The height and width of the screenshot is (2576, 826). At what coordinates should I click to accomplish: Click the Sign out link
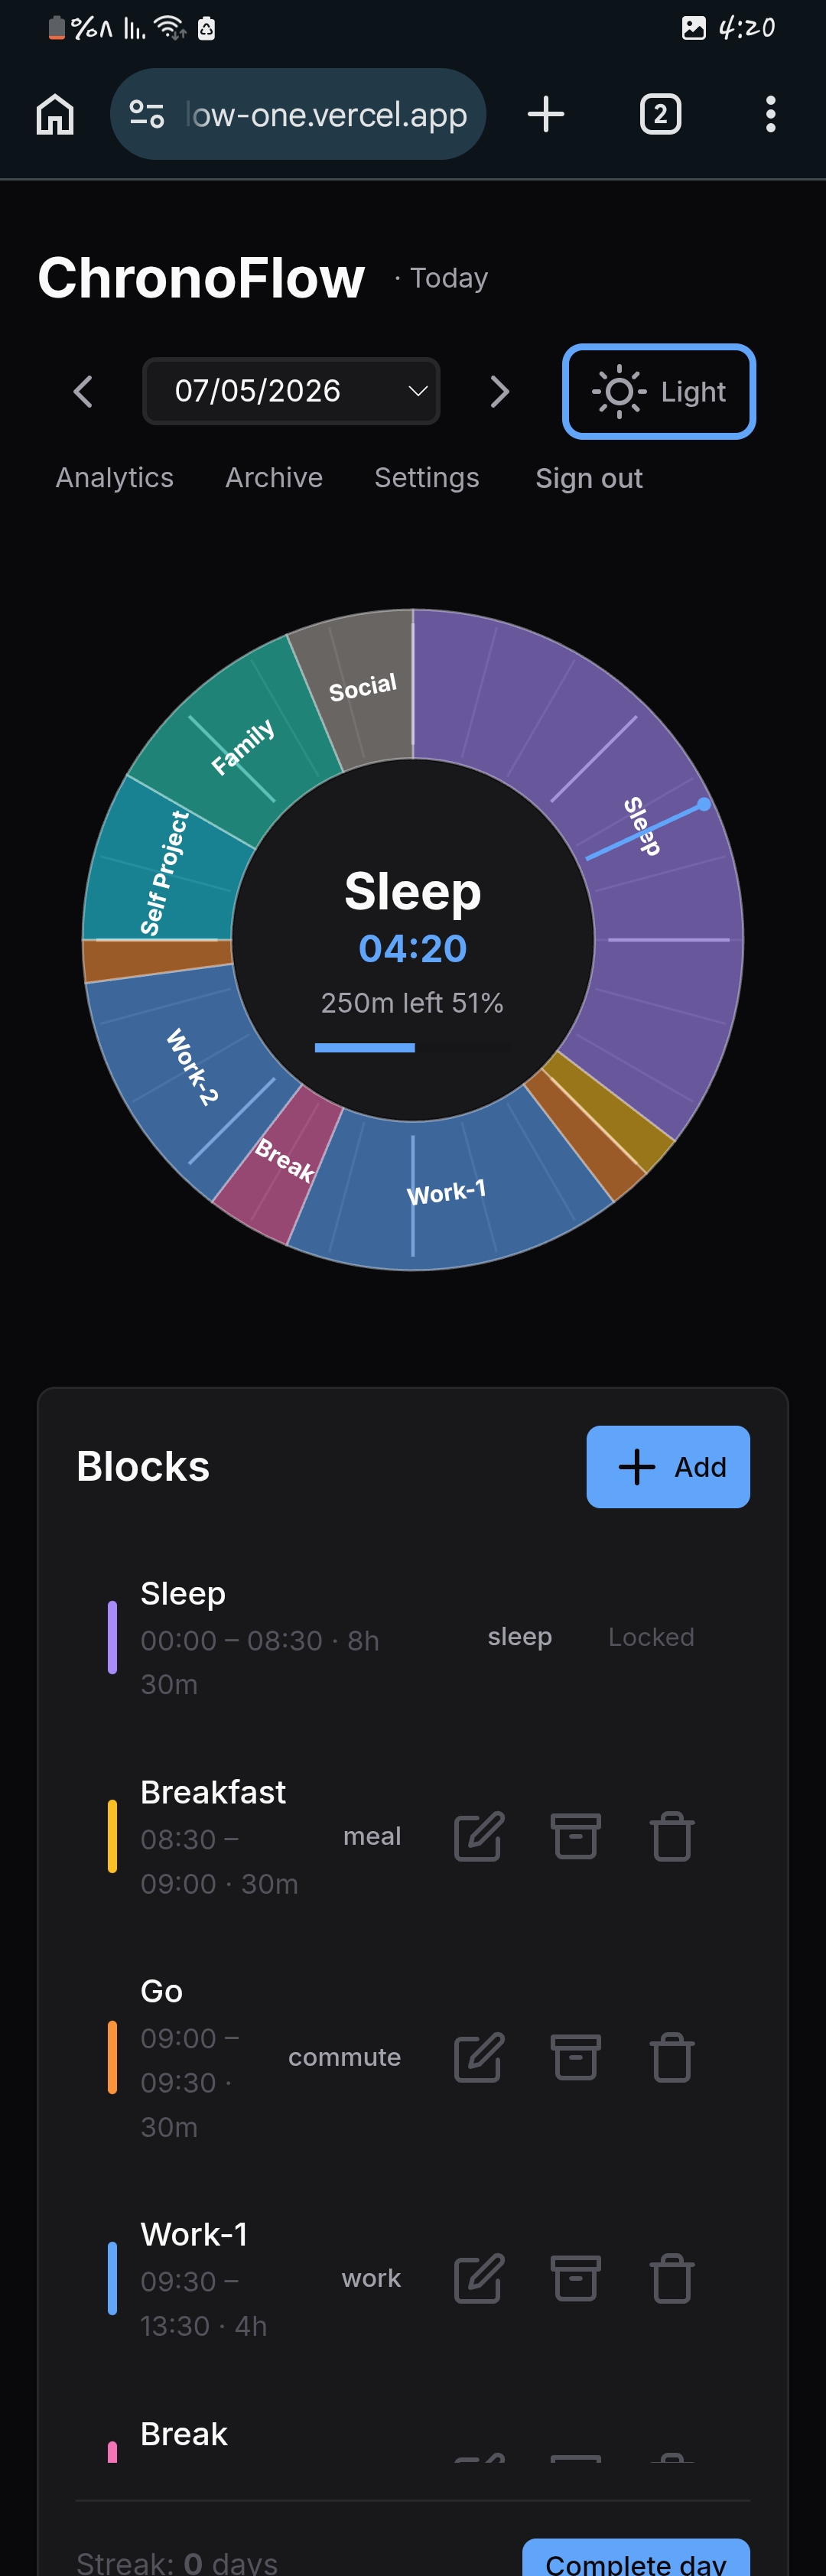(x=589, y=478)
